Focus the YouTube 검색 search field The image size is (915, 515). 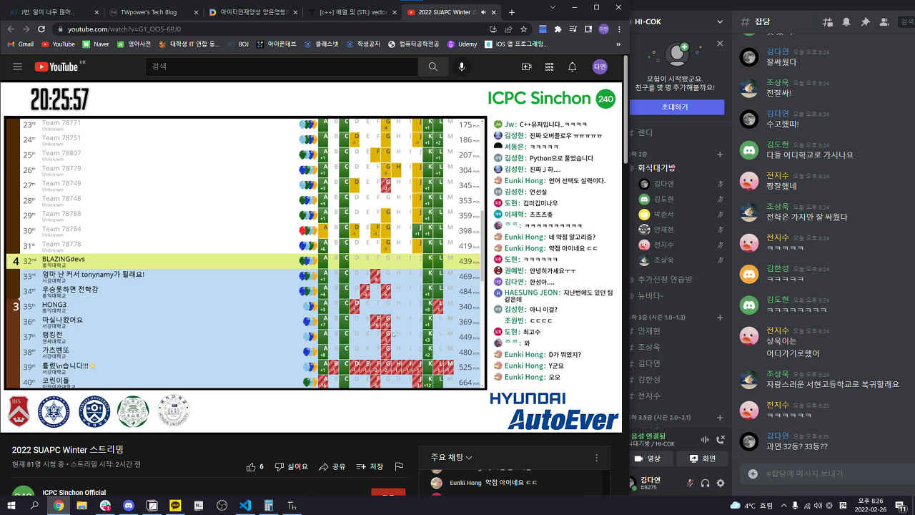282,67
